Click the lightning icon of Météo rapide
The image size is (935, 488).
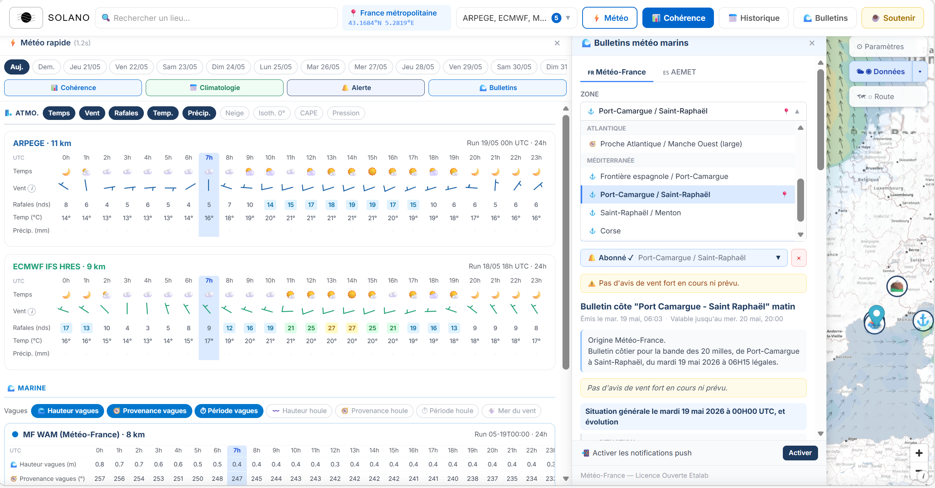pos(13,43)
